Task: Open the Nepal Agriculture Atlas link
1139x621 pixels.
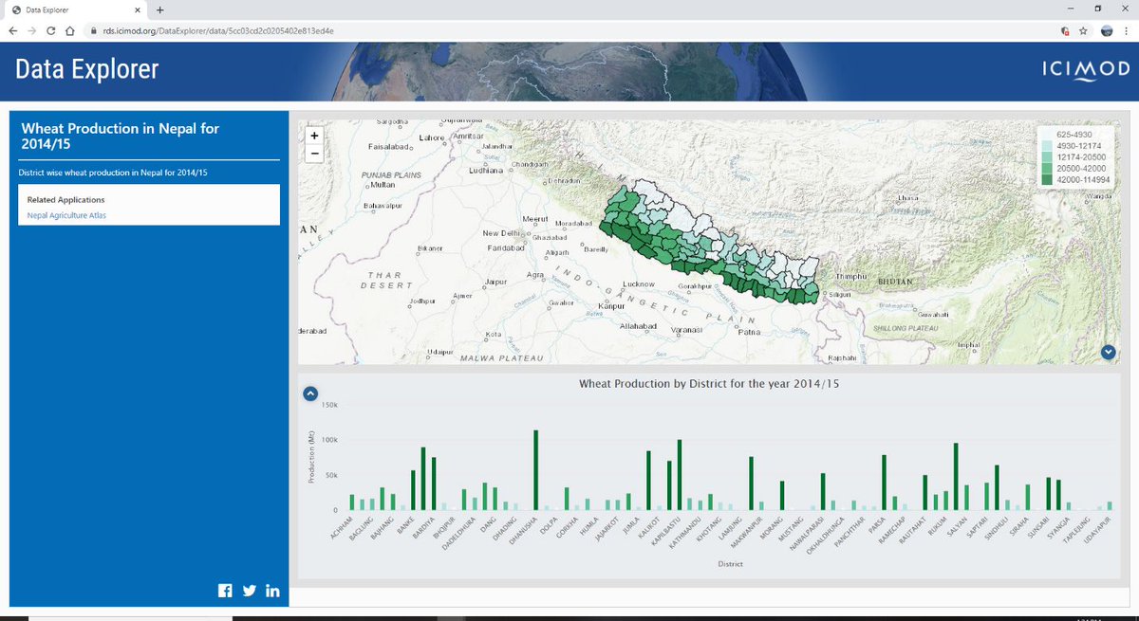Action: click(66, 215)
